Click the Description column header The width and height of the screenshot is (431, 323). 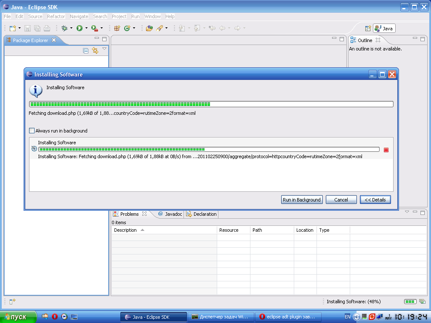point(125,230)
